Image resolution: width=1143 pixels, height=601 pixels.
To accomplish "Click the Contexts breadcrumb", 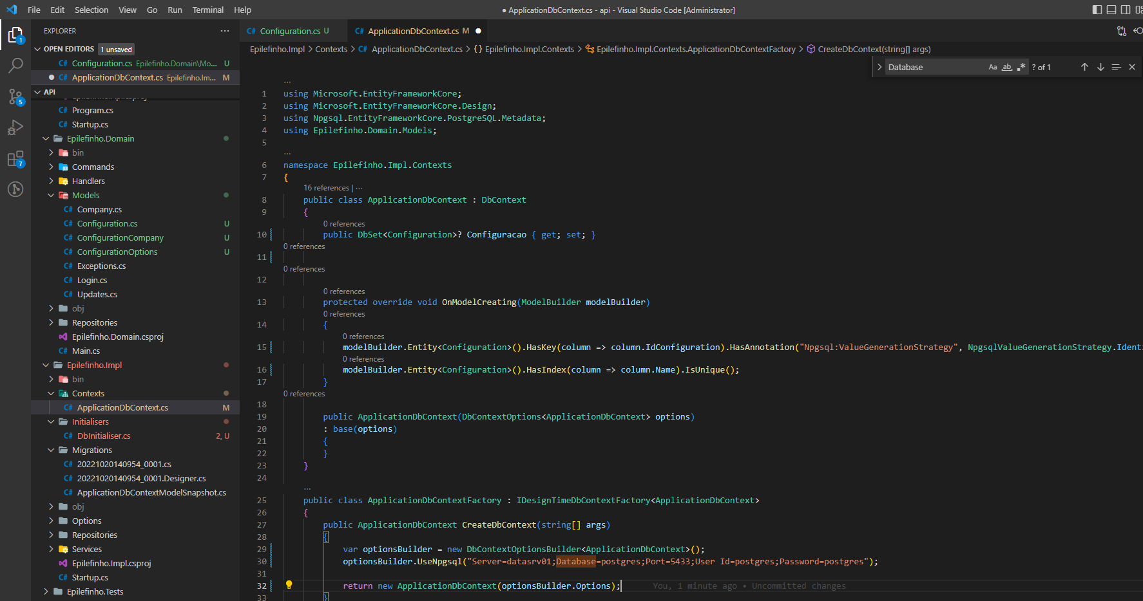I will (331, 49).
